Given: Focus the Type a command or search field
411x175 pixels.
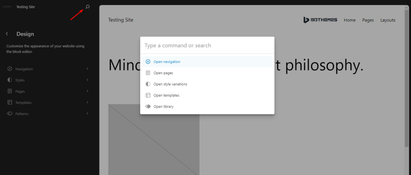Looking at the screenshot, I should (x=207, y=46).
